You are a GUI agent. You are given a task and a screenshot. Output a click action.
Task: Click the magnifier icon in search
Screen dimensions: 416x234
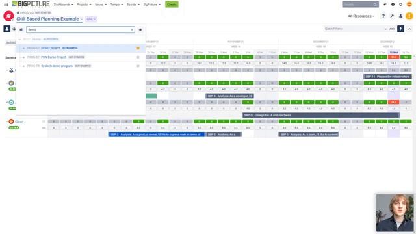pyautogui.click(x=375, y=5)
